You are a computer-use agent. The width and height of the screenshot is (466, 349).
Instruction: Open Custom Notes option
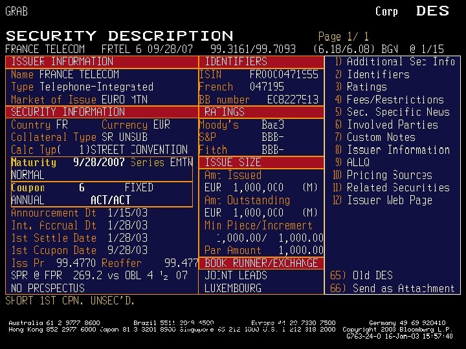[375, 137]
